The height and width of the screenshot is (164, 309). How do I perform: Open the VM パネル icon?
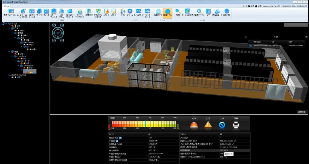click(61, 13)
